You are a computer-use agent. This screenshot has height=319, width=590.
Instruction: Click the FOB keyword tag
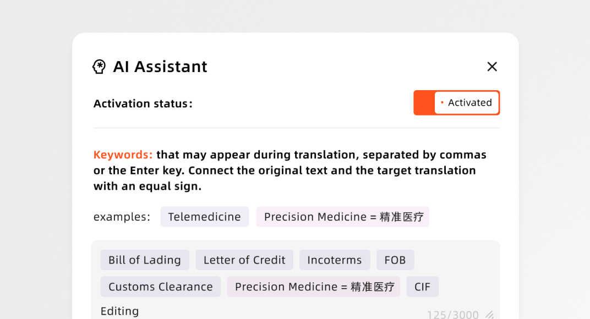(395, 260)
